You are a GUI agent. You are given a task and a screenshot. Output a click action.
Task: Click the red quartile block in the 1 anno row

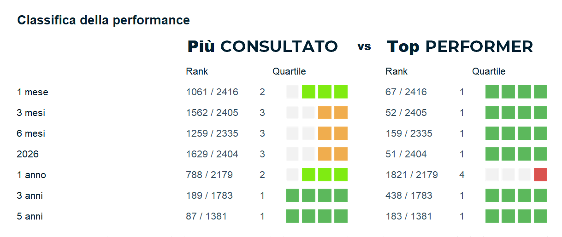[x=540, y=175]
